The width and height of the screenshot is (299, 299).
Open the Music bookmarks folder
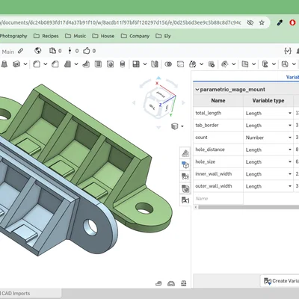(75, 36)
